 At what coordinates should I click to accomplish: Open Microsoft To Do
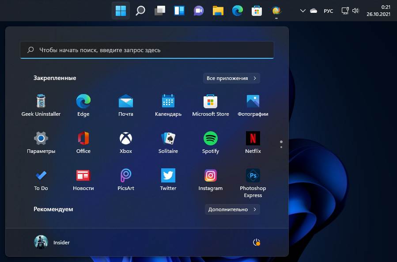[x=41, y=179]
